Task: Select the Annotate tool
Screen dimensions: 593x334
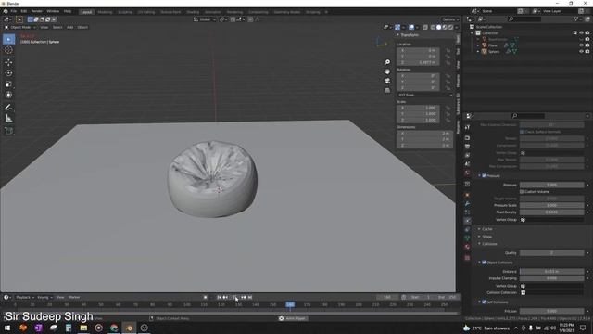Action: (x=8, y=108)
